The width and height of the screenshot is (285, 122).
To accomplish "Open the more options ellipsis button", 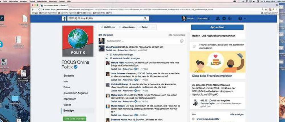I will [x=154, y=27].
